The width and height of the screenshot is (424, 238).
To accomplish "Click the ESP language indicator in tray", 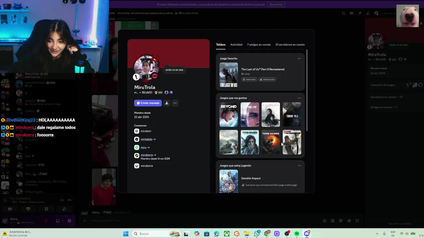I will pyautogui.click(x=393, y=234).
